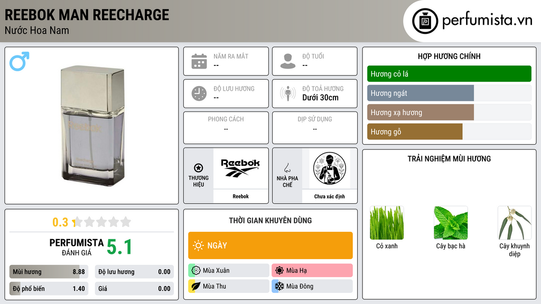Click the brown Hương gỗ accord bar
This screenshot has height=304, width=541.
pyautogui.click(x=415, y=131)
